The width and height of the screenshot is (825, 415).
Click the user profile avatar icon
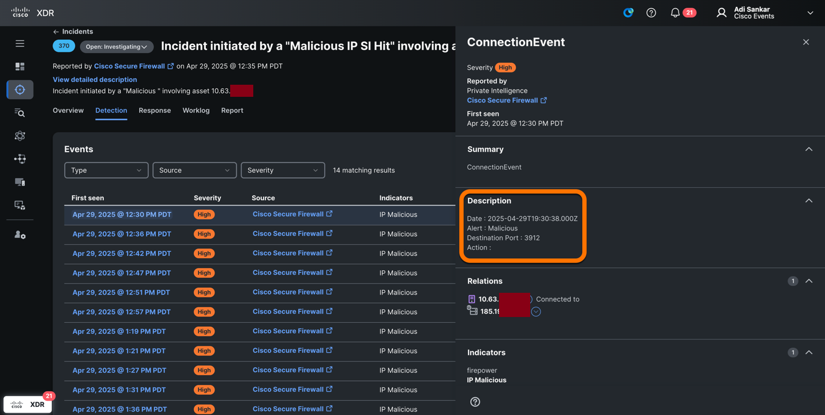(721, 13)
